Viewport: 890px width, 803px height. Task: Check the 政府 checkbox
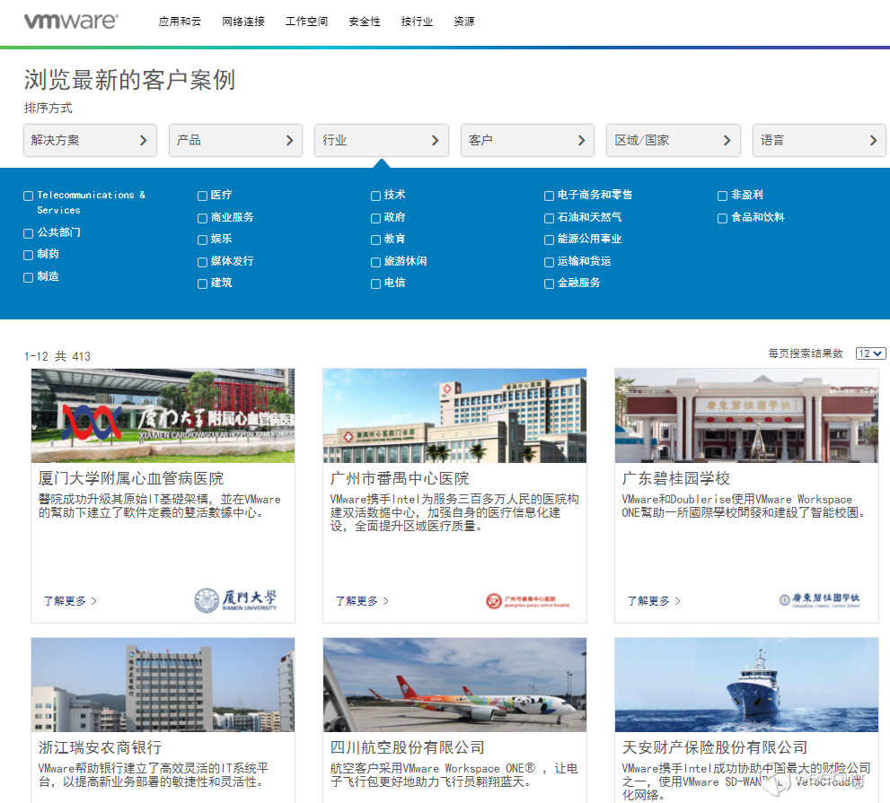375,218
